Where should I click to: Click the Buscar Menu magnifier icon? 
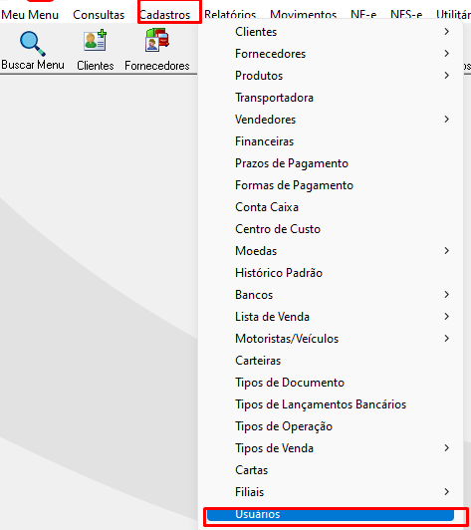pos(33,44)
